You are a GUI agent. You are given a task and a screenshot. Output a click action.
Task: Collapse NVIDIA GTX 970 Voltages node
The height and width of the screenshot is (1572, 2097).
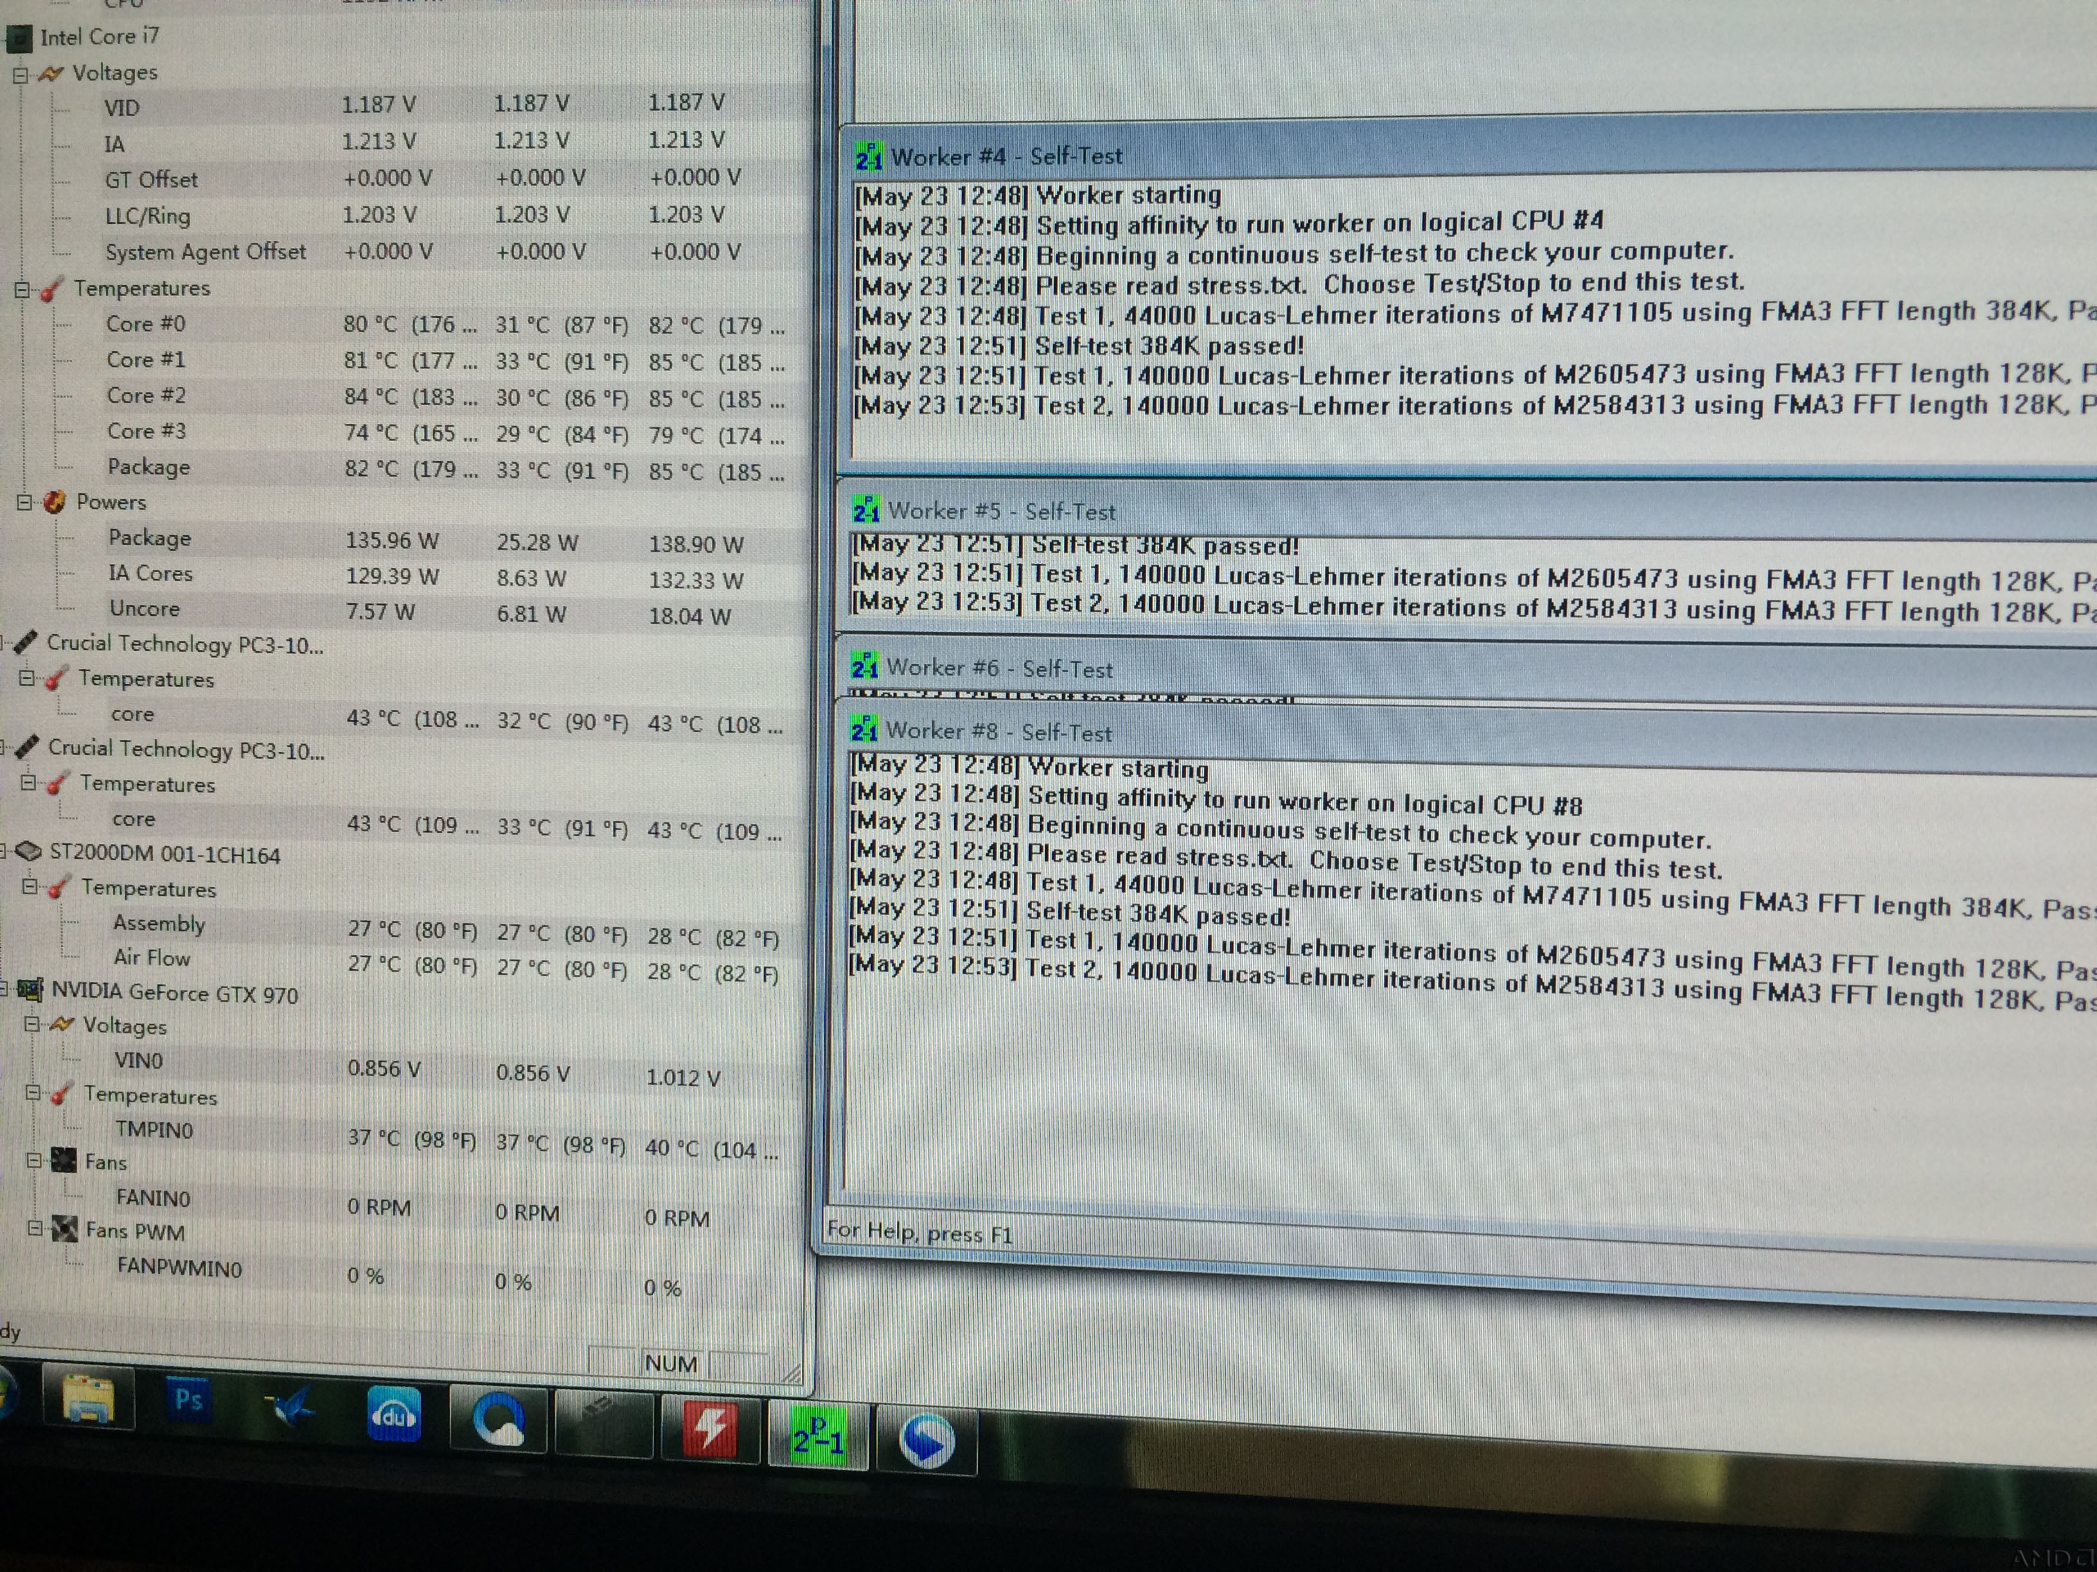pos(31,1026)
